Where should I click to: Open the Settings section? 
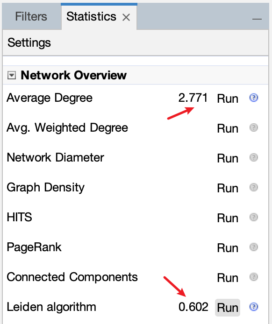[29, 43]
